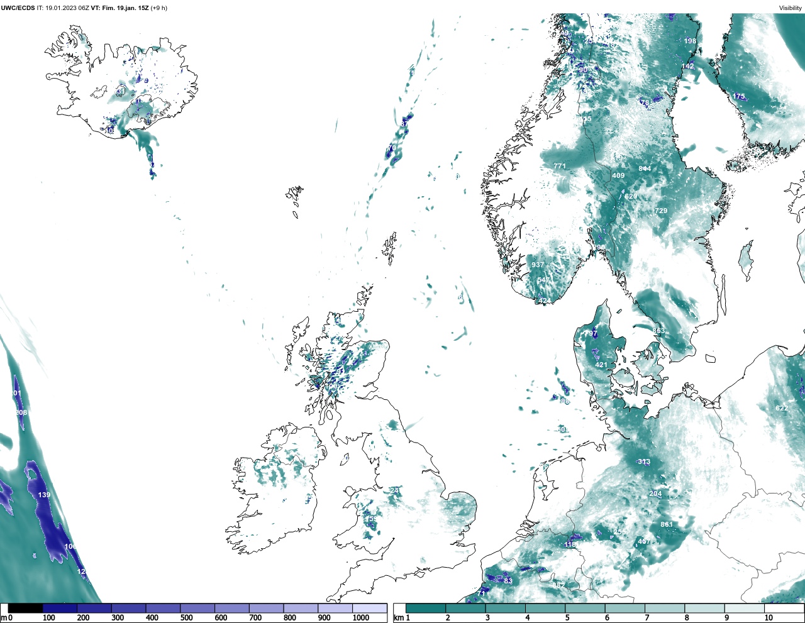Click the '863' value in southern Sweden
Viewport: 805px width, 623px height.
(658, 331)
